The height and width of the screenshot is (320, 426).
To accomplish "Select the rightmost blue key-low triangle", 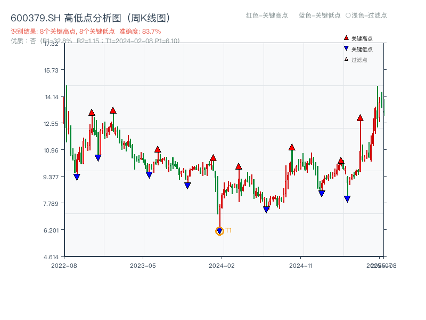I will (x=347, y=199).
